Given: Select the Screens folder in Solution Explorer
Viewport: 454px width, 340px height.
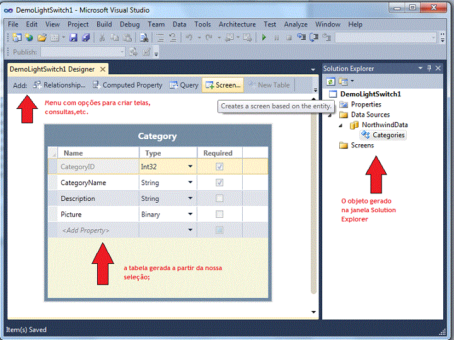Looking at the screenshot, I should [357, 145].
